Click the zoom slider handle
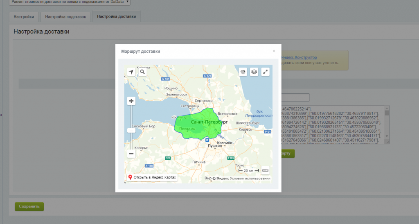The width and height of the screenshot is (419, 224). (x=131, y=131)
